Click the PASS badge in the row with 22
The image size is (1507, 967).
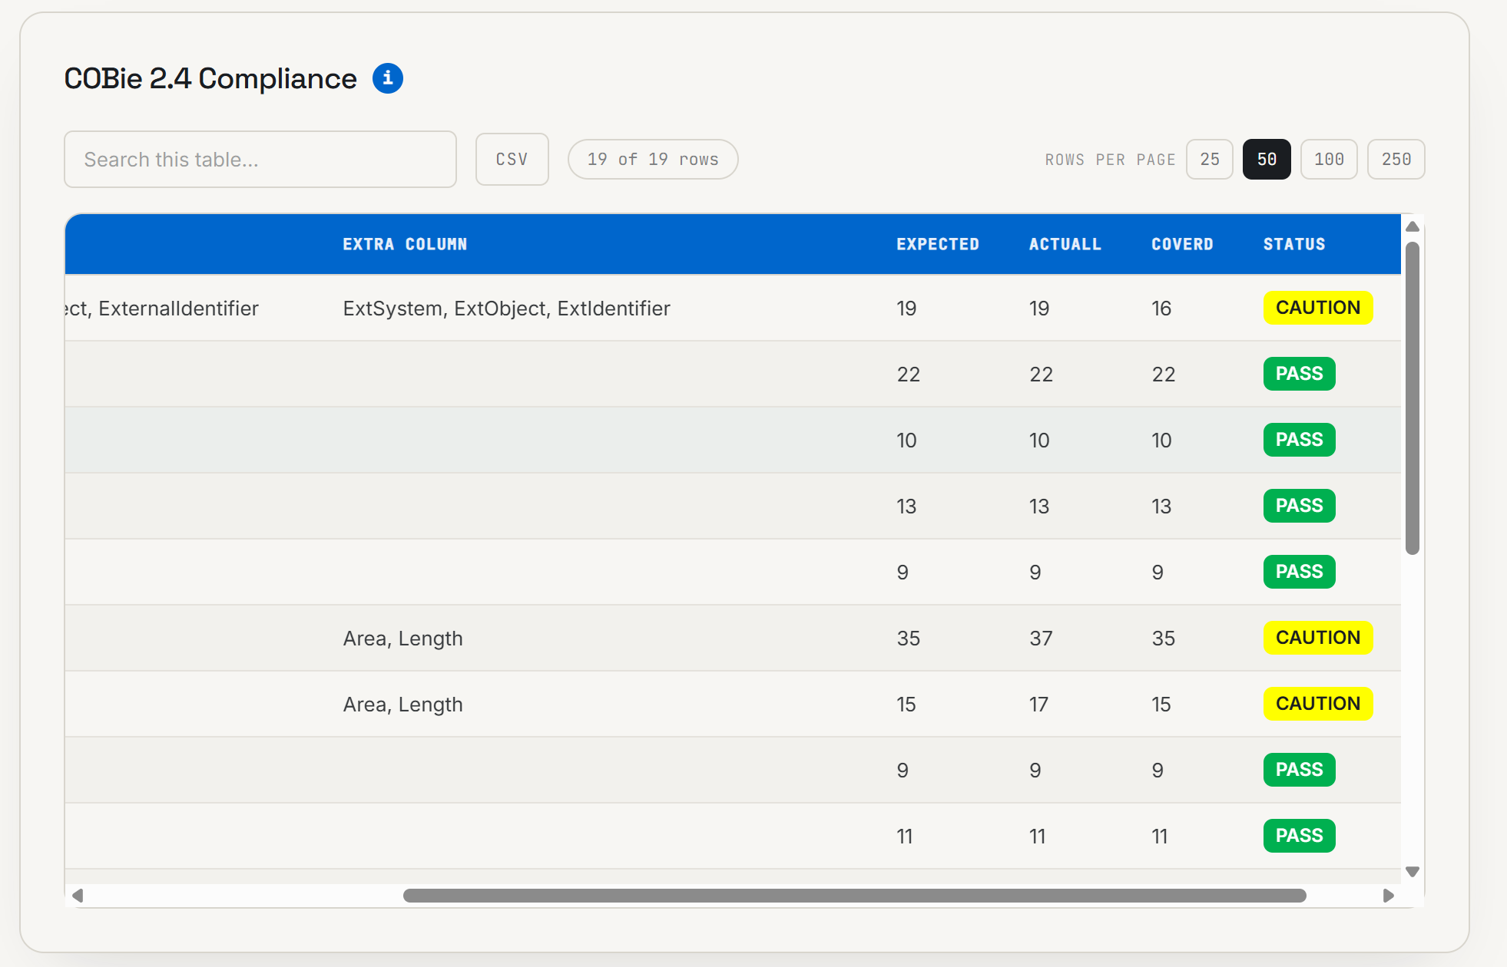[x=1300, y=374]
